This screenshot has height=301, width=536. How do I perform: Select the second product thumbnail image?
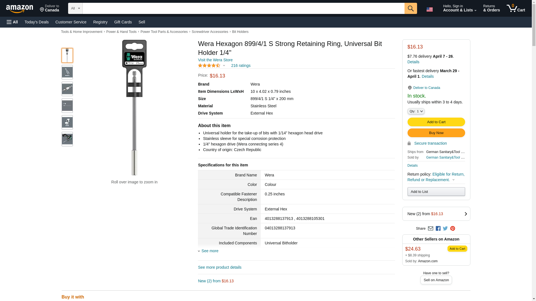67,72
